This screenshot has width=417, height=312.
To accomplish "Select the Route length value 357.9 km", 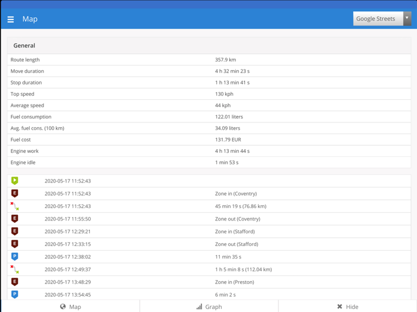I will click(226, 59).
